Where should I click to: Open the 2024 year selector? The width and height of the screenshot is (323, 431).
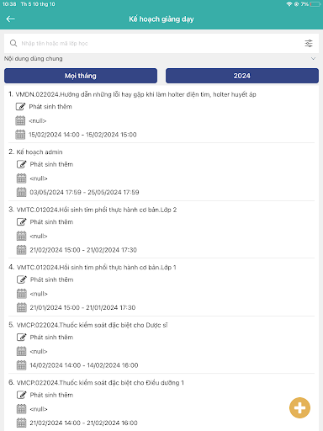pos(242,76)
